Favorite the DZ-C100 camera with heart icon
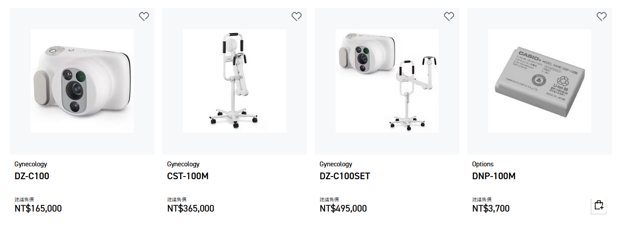Viewport: 621px width, 228px height. 144,16
